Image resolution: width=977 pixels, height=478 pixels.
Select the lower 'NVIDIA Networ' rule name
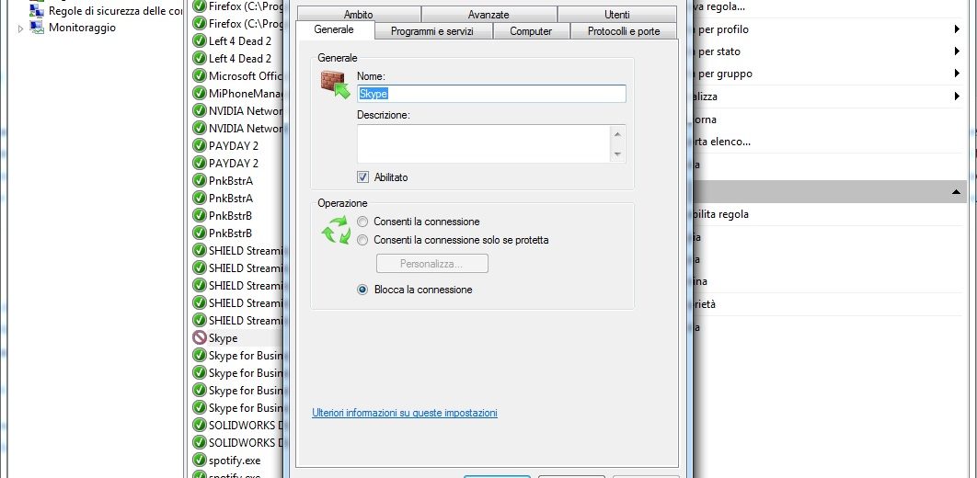pyautogui.click(x=246, y=128)
